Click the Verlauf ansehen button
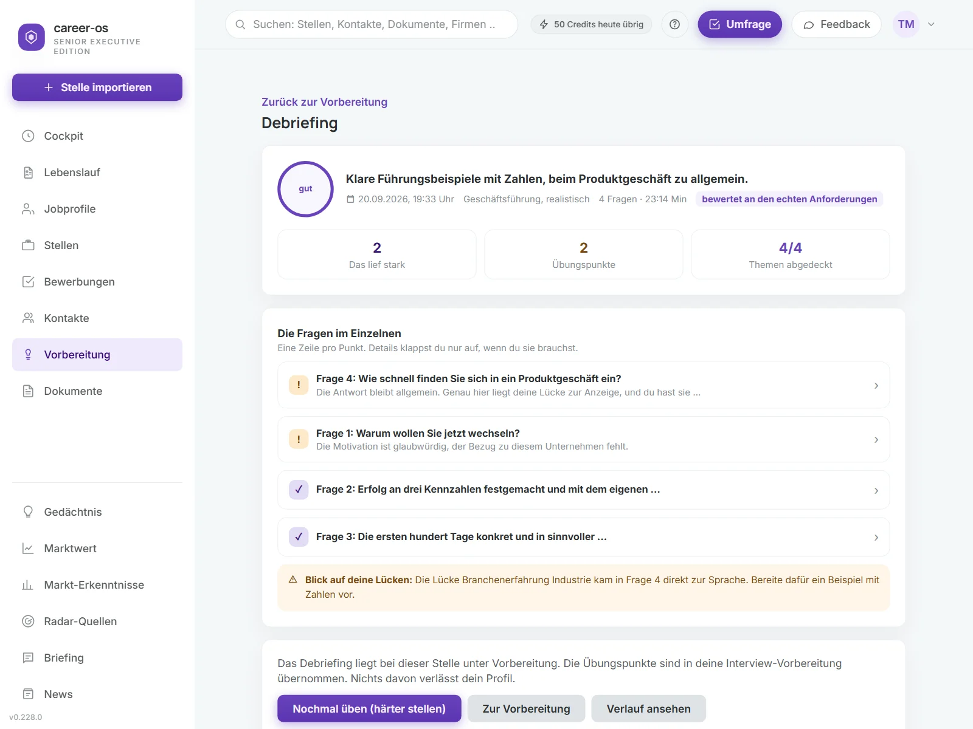This screenshot has height=729, width=973. (648, 709)
